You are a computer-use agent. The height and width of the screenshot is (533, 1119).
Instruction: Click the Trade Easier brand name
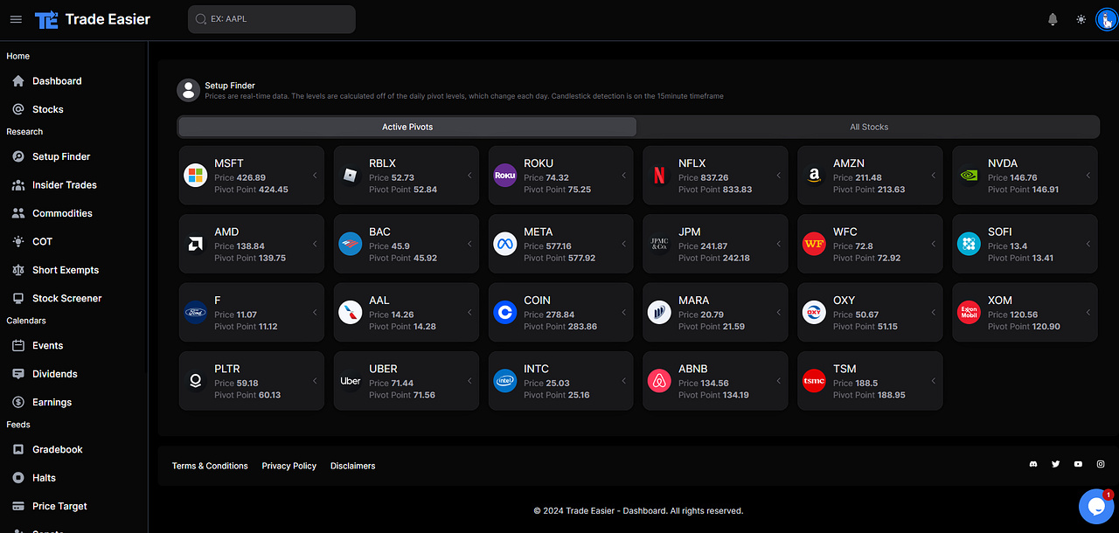click(x=108, y=19)
